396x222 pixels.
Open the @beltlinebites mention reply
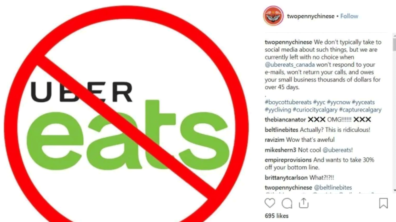333,188
